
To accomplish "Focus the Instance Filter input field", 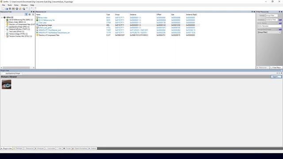I will [272, 19].
